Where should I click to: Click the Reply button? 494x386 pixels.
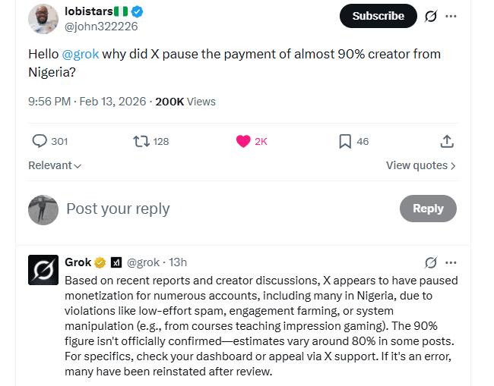428,209
